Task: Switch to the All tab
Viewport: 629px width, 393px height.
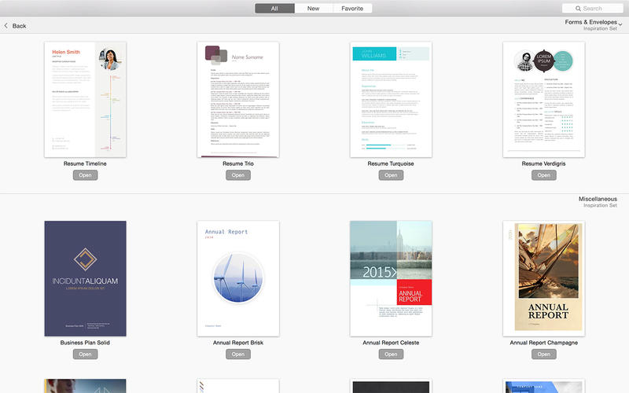Action: point(274,9)
